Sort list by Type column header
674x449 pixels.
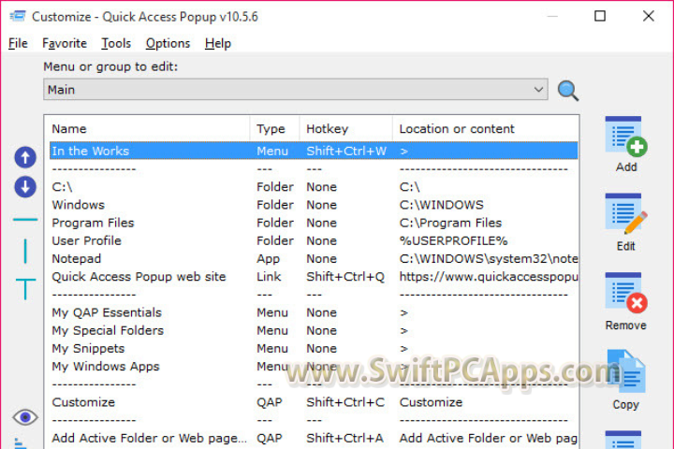click(x=274, y=128)
